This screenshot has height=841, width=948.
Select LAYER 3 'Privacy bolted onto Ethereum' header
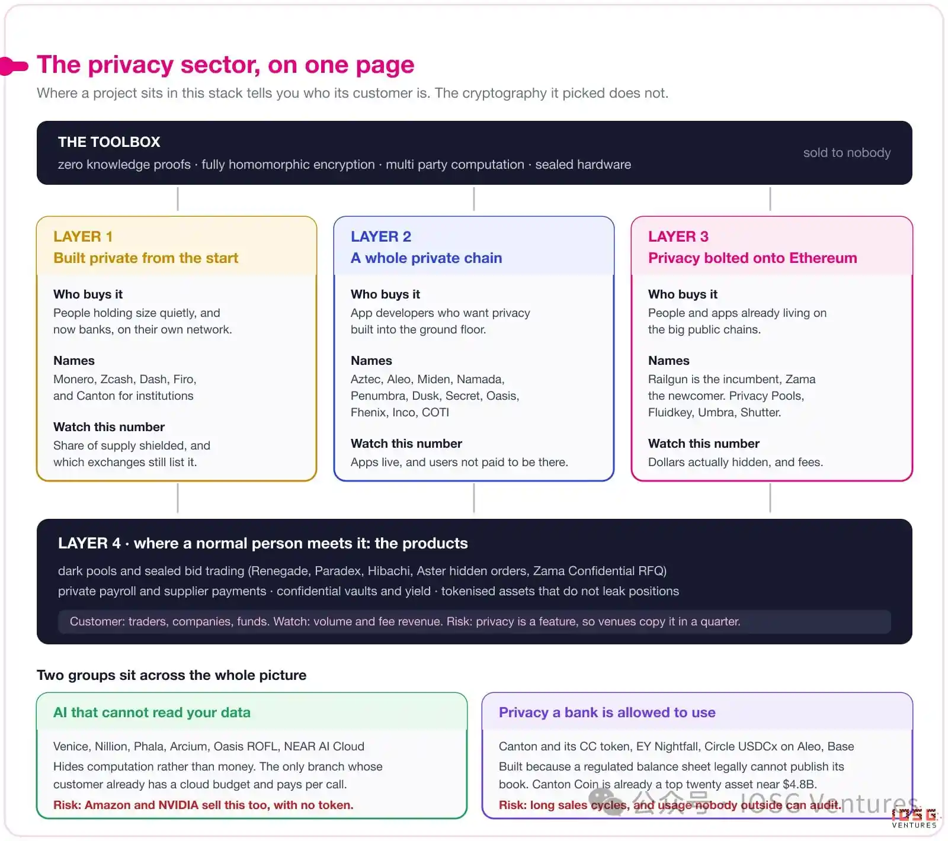pyautogui.click(x=772, y=246)
